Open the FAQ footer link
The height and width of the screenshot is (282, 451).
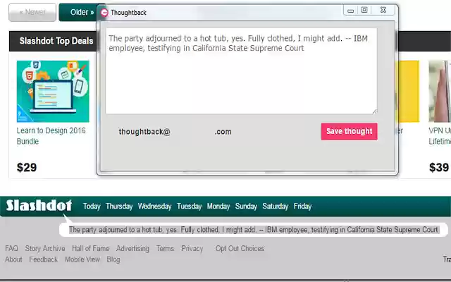(x=11, y=248)
